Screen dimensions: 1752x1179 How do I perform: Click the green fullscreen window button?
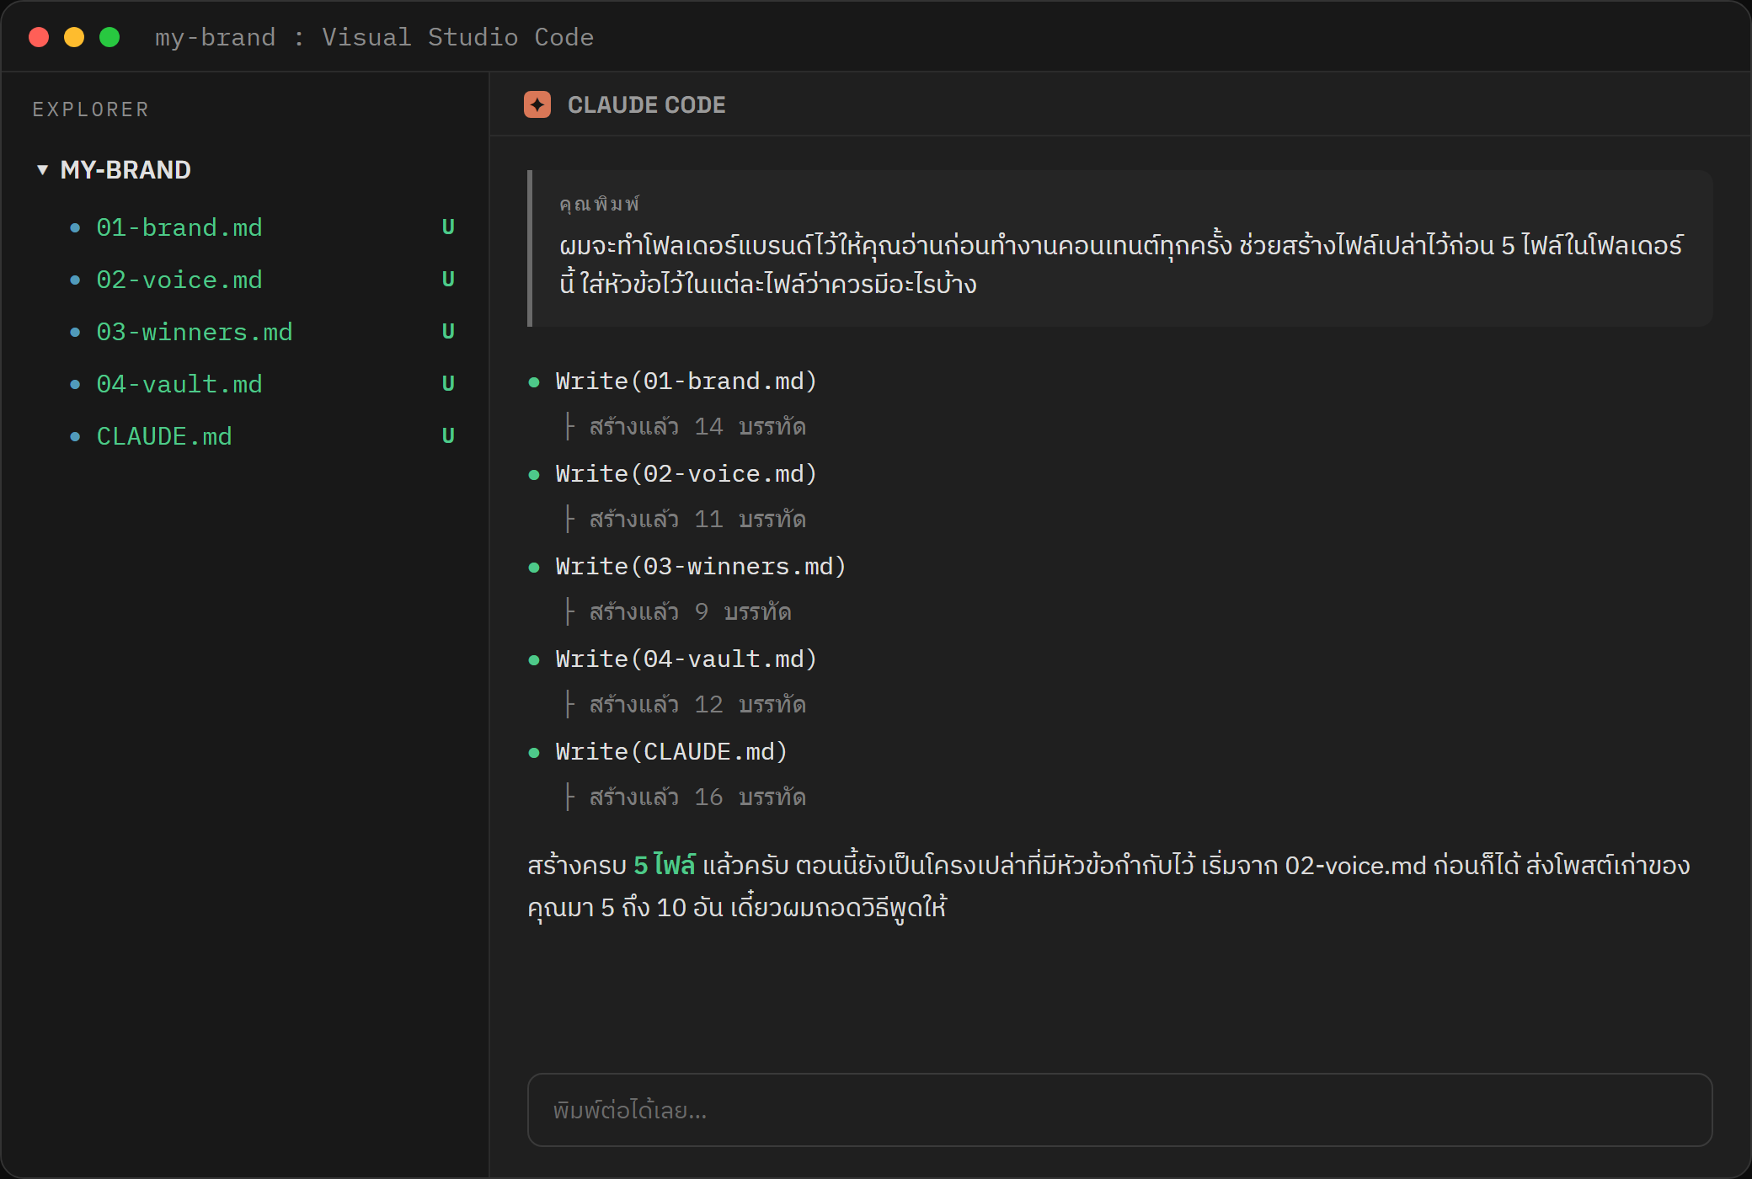tap(109, 37)
